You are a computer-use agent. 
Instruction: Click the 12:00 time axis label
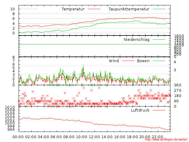pos(94,137)
